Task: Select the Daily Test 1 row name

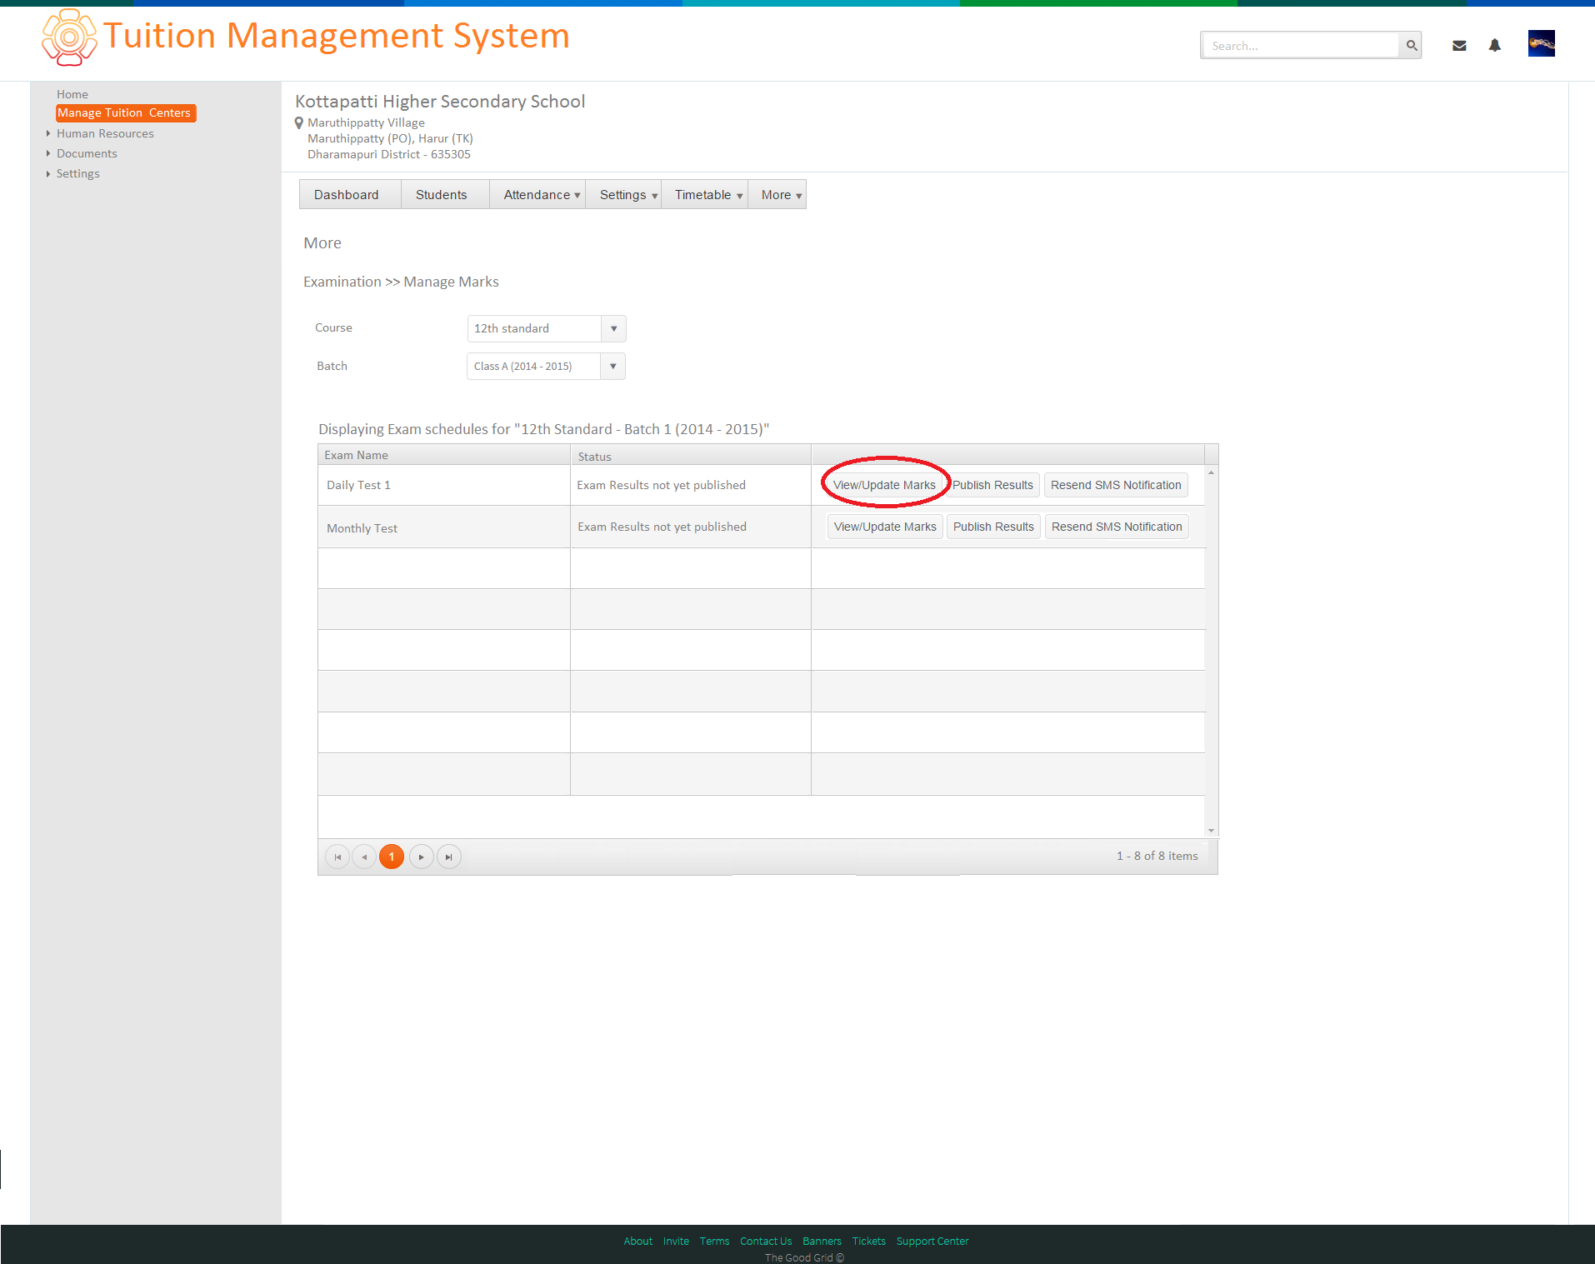Action: click(x=358, y=485)
